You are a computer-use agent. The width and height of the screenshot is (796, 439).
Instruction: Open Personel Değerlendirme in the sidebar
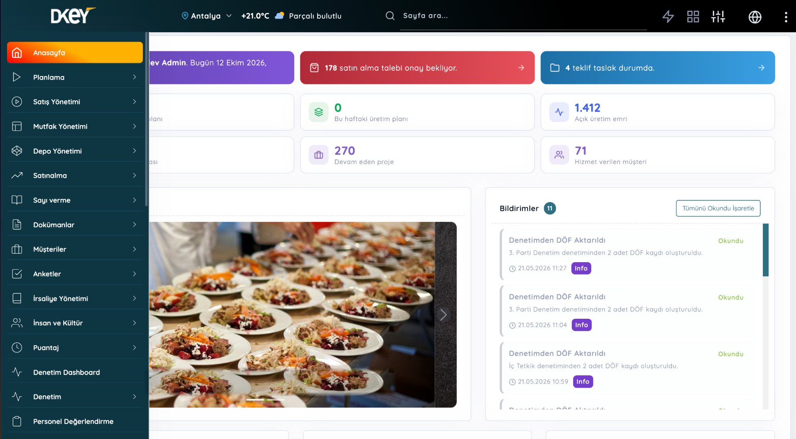click(x=75, y=421)
